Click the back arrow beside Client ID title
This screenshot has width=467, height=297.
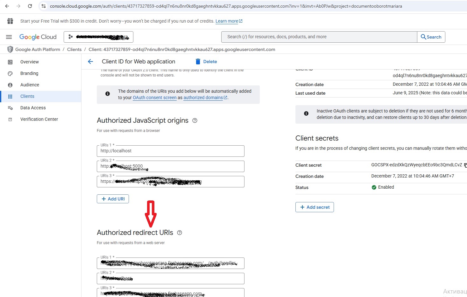click(90, 62)
